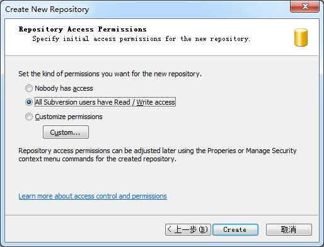The height and width of the screenshot is (247, 324).
Task: Close the Create New Repository dialog
Action: coord(305,6)
